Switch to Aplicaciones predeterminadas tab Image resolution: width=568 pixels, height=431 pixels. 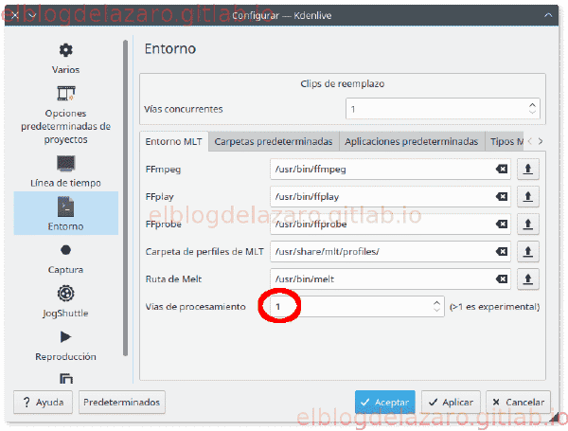412,141
